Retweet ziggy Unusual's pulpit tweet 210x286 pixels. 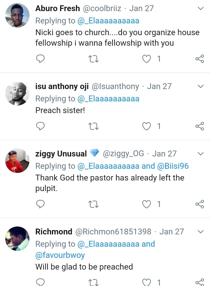click(93, 204)
